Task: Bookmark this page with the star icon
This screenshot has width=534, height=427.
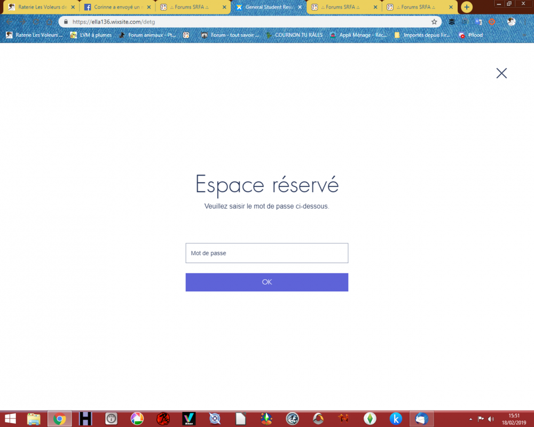Action: [434, 22]
